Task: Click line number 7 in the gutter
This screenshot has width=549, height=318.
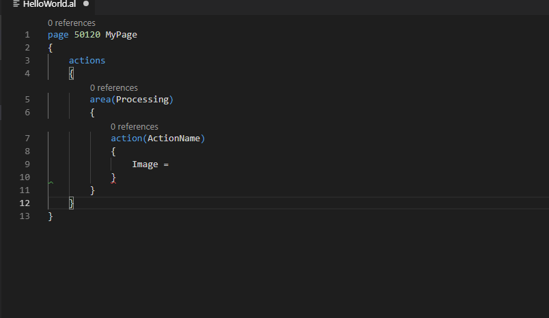Action: 27,139
